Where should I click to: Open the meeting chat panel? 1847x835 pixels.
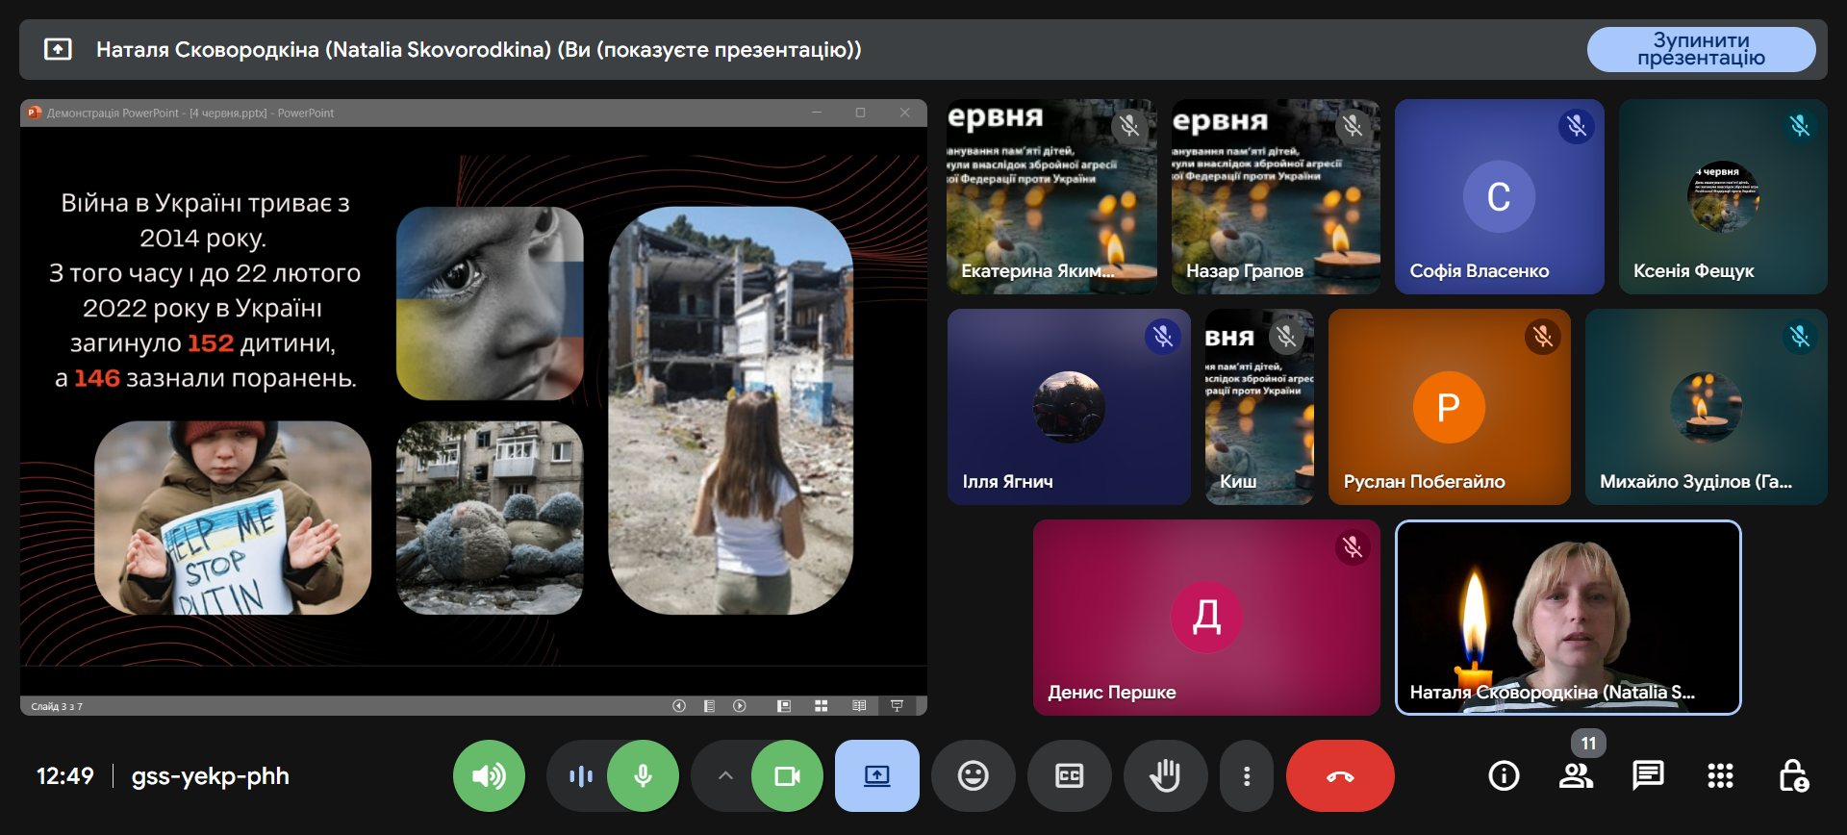pyautogui.click(x=1648, y=775)
